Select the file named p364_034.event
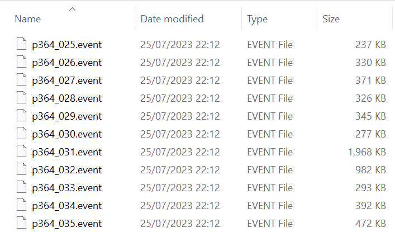Viewport: 395px width, 232px height. coord(66,206)
